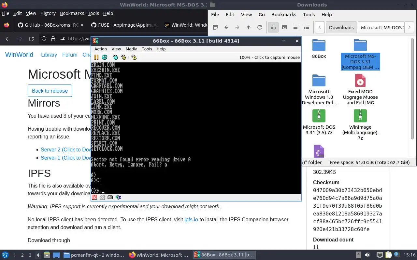Open the Bookmarks menu in file manager
This screenshot has width=417, height=260.
click(284, 14)
